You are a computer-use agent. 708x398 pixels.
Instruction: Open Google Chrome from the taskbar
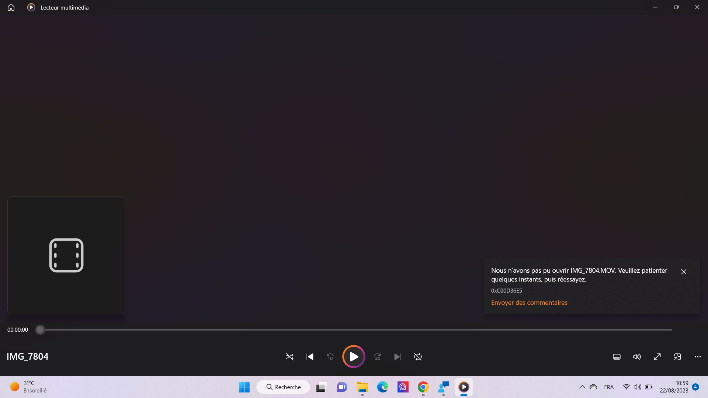pos(423,387)
